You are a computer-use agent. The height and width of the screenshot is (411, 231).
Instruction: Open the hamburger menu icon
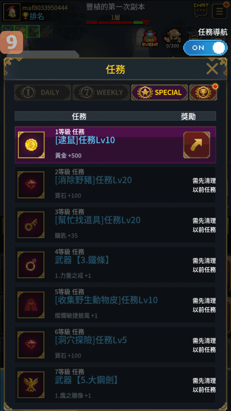(219, 11)
